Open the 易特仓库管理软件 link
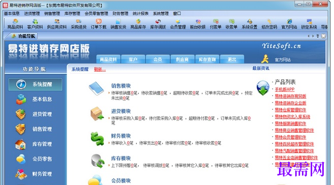Viewport: 334px width, 185px height. point(291,110)
